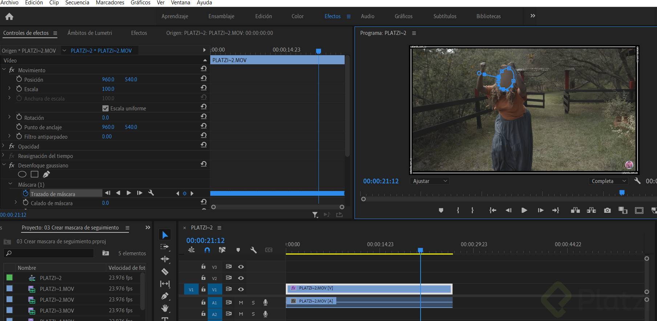Open the Secuencia menu
The height and width of the screenshot is (321, 657).
click(77, 3)
